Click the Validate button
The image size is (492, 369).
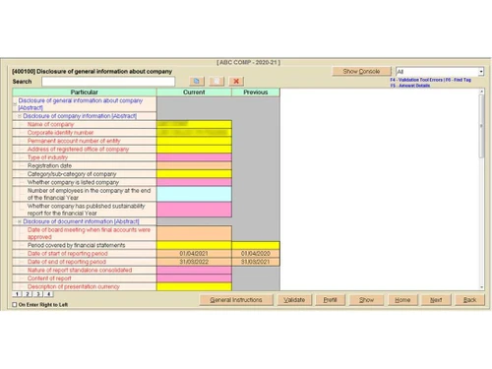[x=294, y=300]
